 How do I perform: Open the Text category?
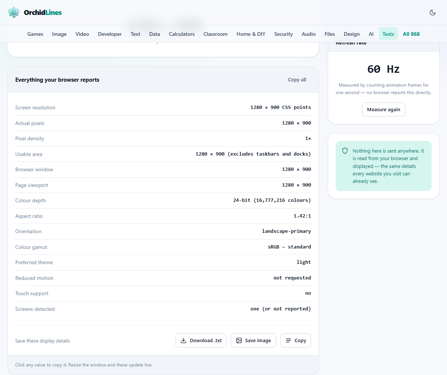135,34
